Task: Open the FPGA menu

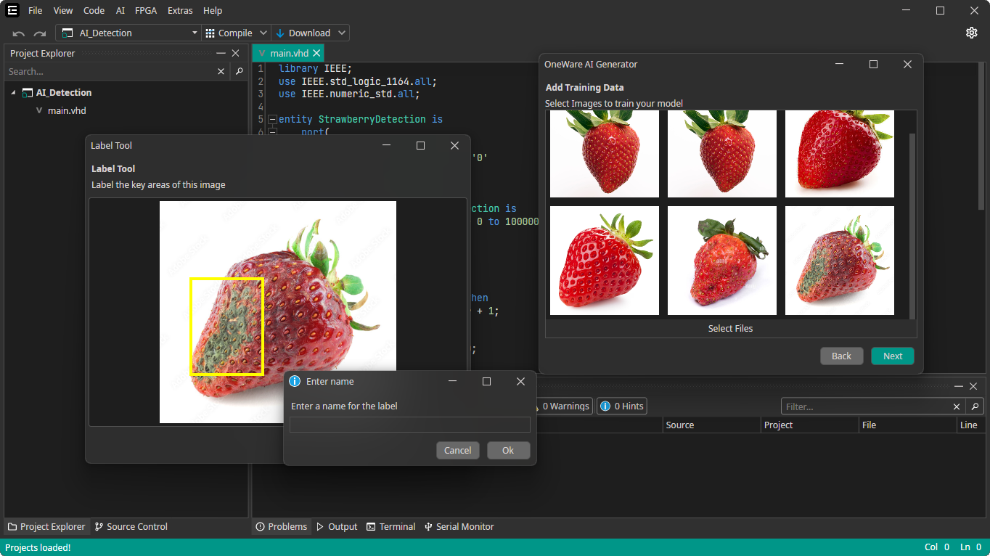Action: click(x=146, y=10)
